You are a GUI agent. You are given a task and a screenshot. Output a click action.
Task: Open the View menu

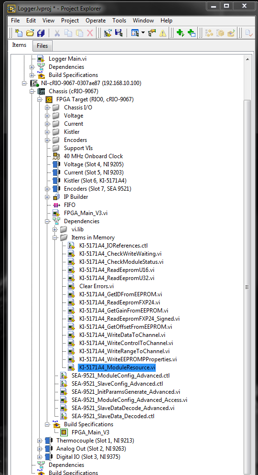pos(48,21)
